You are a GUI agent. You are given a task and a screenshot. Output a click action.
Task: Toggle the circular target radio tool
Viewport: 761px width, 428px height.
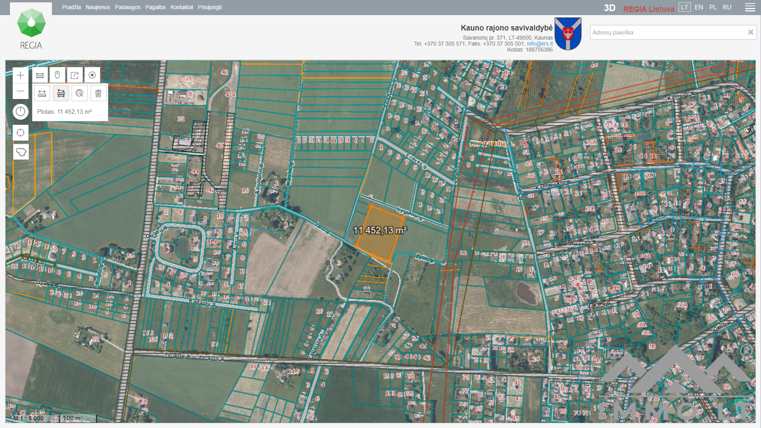click(92, 75)
